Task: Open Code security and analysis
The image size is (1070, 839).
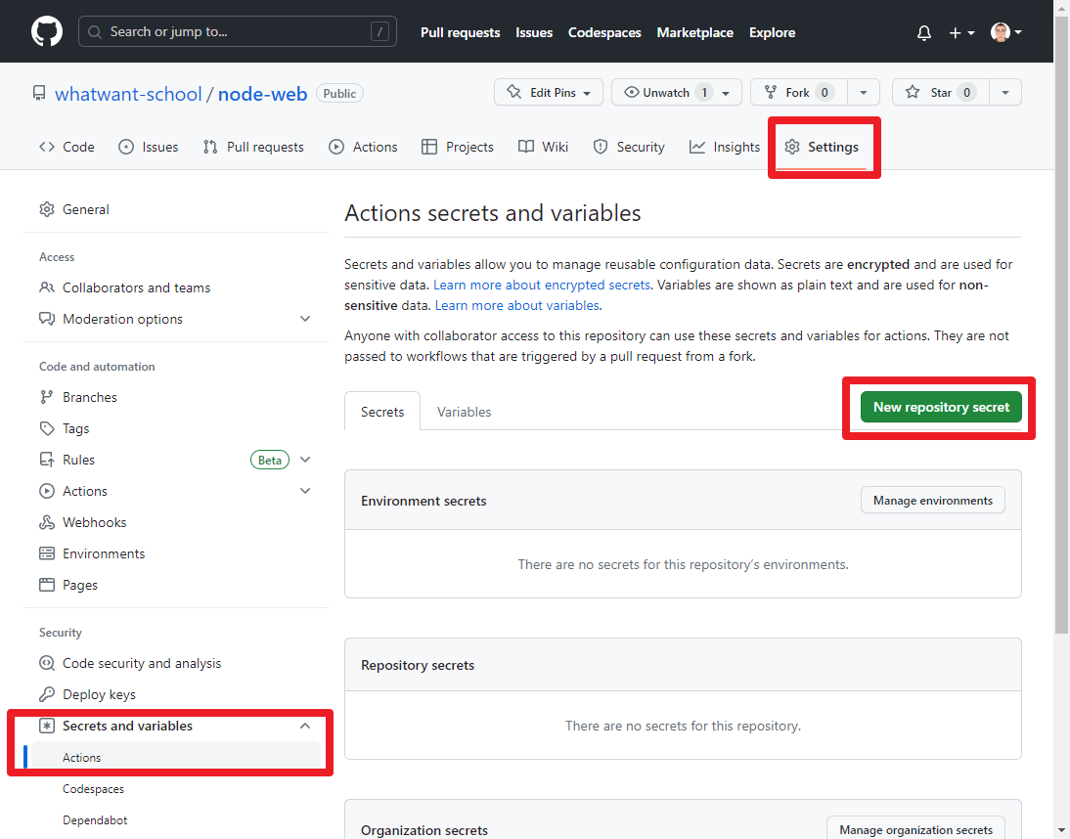Action: pos(130,663)
